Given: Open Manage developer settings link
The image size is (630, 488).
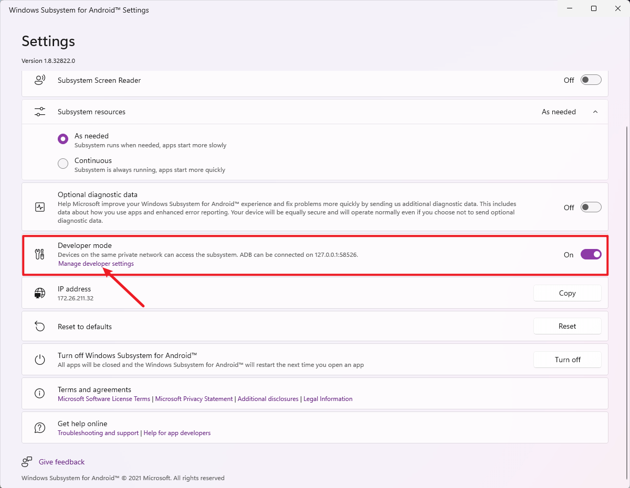Looking at the screenshot, I should tap(96, 264).
